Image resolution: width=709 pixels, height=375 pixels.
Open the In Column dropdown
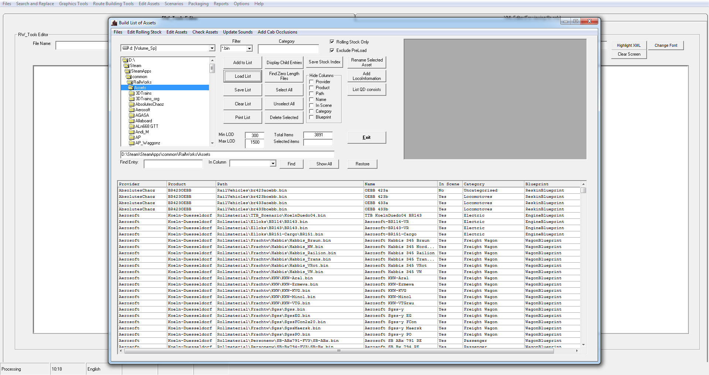(273, 164)
